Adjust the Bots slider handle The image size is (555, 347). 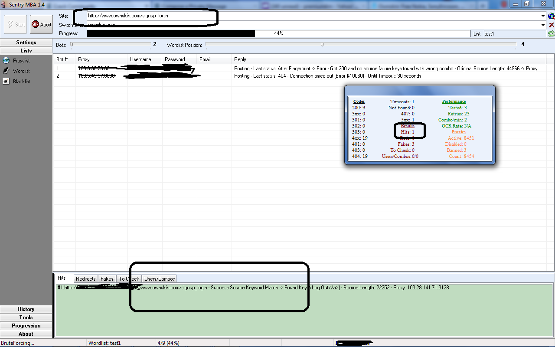72,44
